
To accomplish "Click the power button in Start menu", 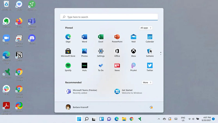I will (151, 107).
